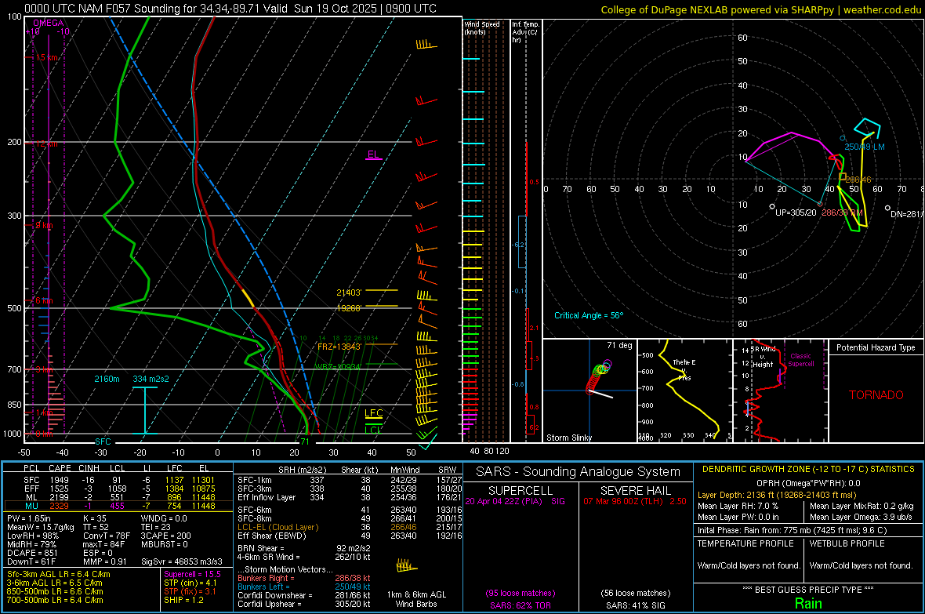Select the Inital Phase: Rain from 775 mb line

tap(793, 530)
